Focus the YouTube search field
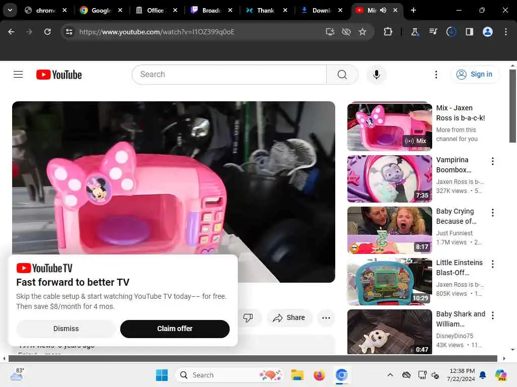The image size is (517, 387). 229,75
